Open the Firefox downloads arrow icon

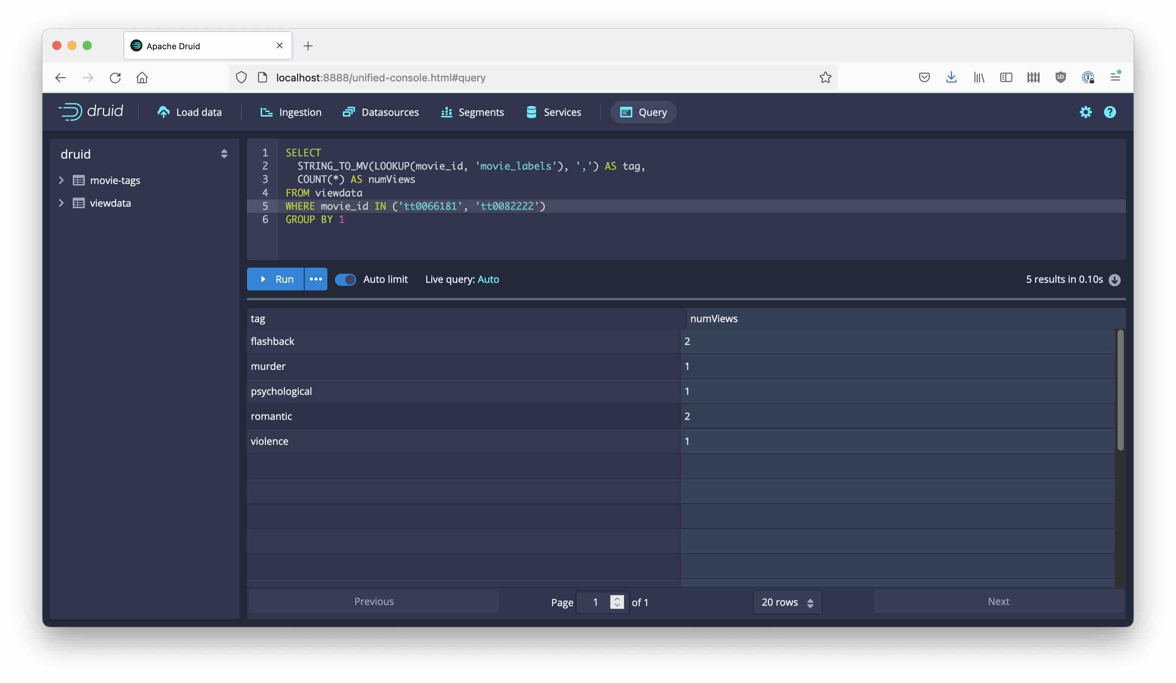[951, 77]
